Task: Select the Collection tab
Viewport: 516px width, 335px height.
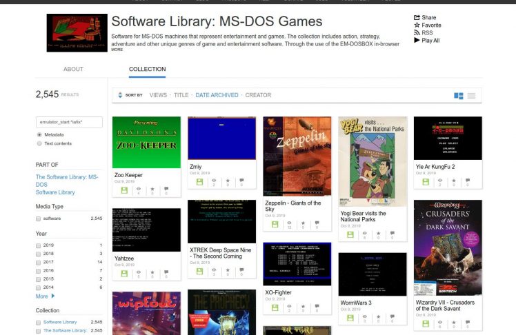Action: 147,70
